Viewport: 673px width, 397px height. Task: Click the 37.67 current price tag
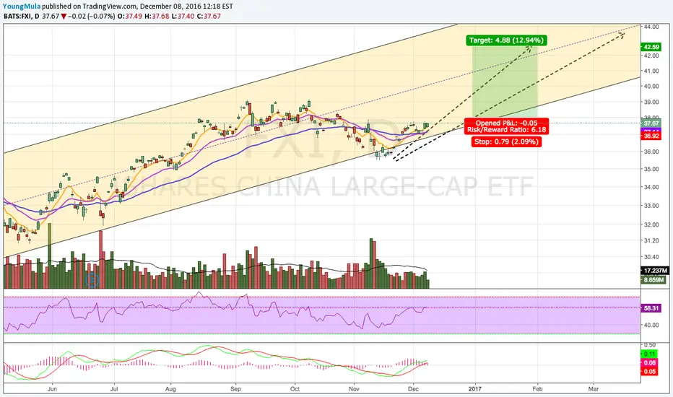point(651,123)
